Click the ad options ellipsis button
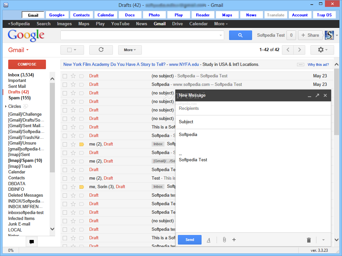Image resolution: width=342 pixels, height=256 pixels. [300, 65]
